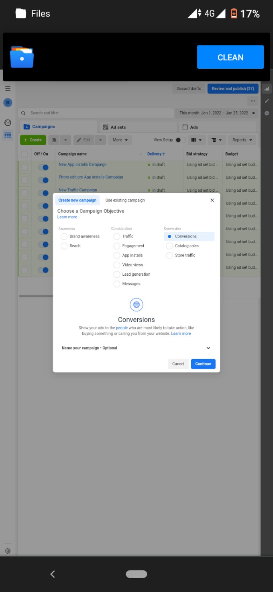Open the Campaign name column caret menu

[141, 154]
